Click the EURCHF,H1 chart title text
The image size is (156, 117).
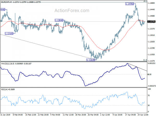[7, 2]
